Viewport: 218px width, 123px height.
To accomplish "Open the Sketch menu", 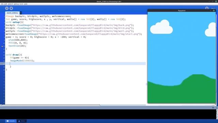I will (x=11, y=4).
